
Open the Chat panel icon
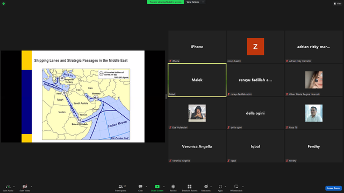click(140, 187)
